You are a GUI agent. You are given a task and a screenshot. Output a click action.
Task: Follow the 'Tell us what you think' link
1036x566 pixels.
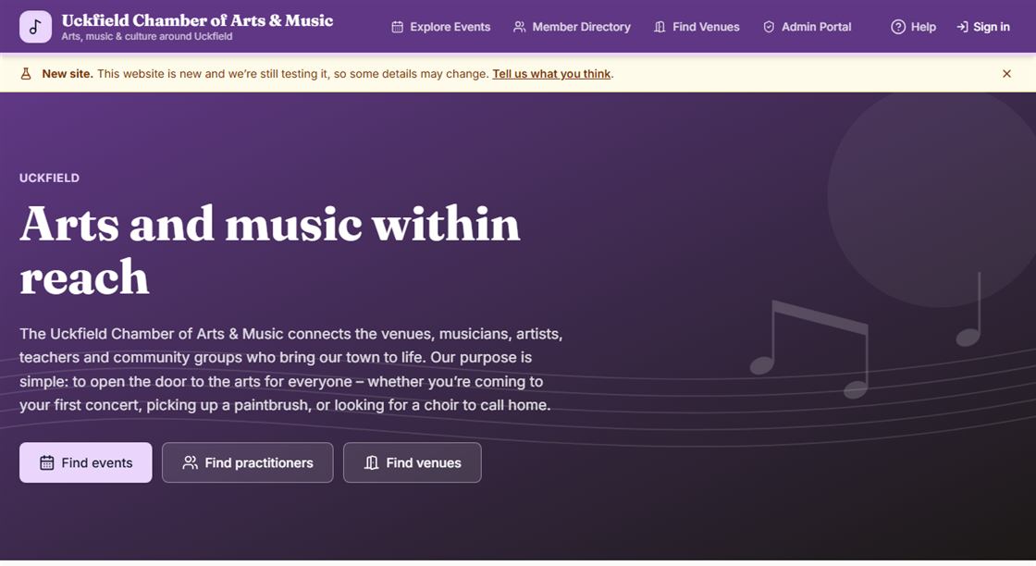point(551,74)
